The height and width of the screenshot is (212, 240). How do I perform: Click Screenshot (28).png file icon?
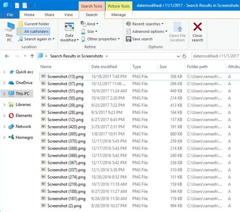[x=44, y=112]
